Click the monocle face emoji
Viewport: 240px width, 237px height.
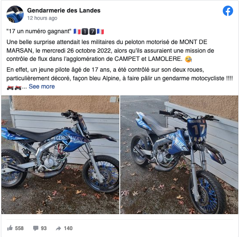click(x=188, y=59)
